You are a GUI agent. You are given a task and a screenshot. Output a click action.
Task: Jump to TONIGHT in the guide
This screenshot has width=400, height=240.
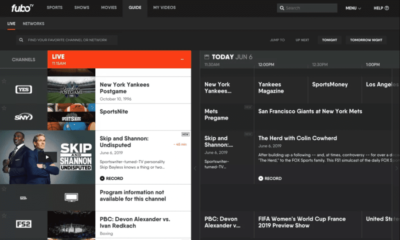(x=329, y=40)
